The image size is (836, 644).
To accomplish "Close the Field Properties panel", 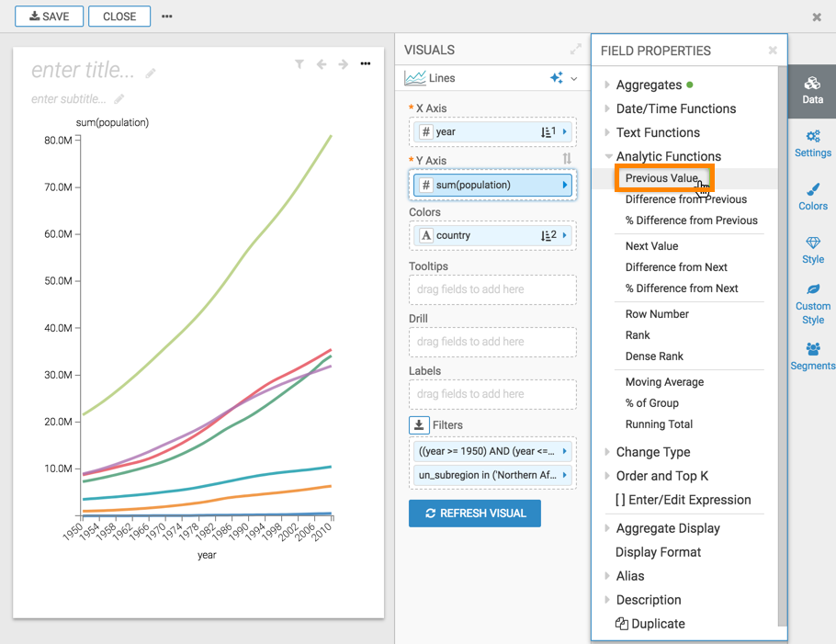I will [x=773, y=51].
